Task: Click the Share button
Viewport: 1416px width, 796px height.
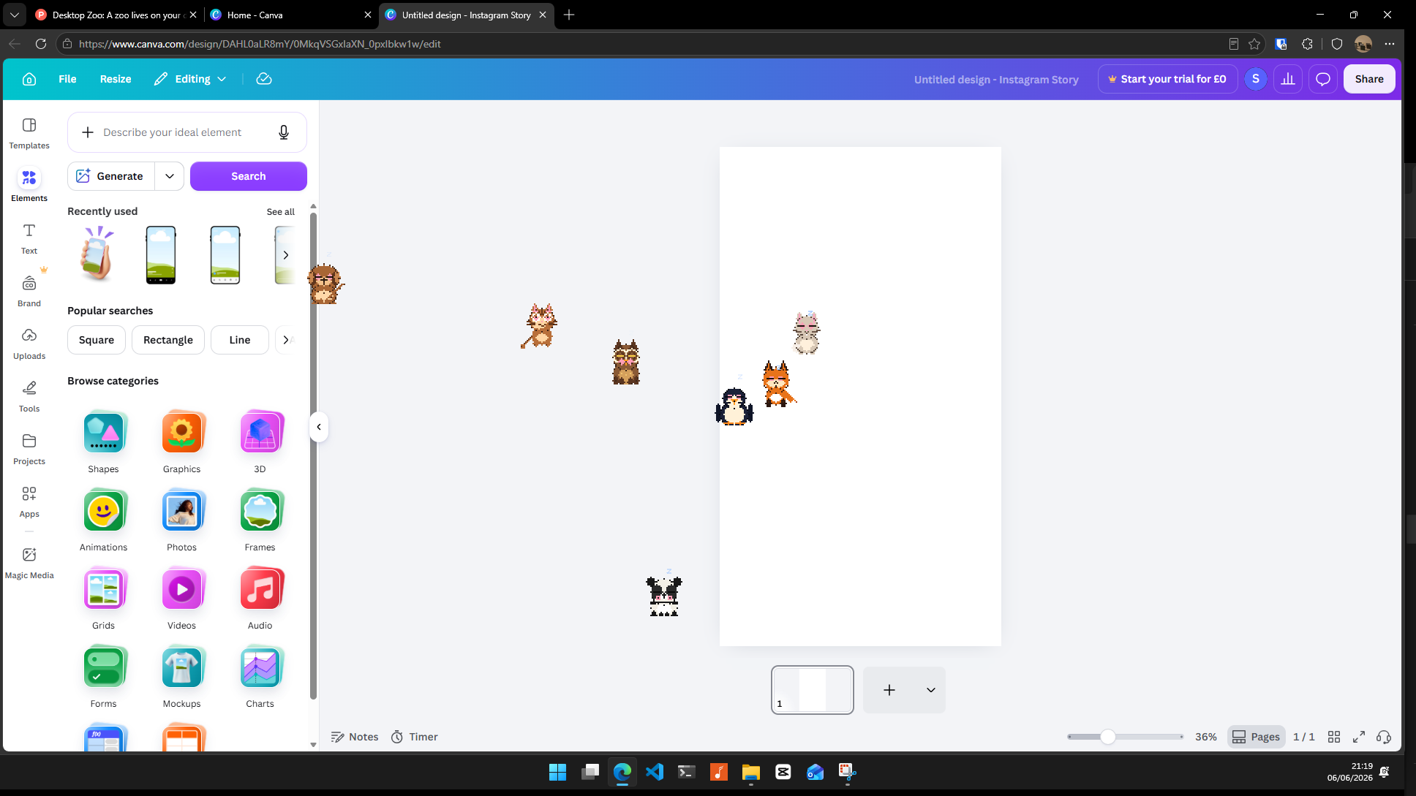Action: 1369,79
